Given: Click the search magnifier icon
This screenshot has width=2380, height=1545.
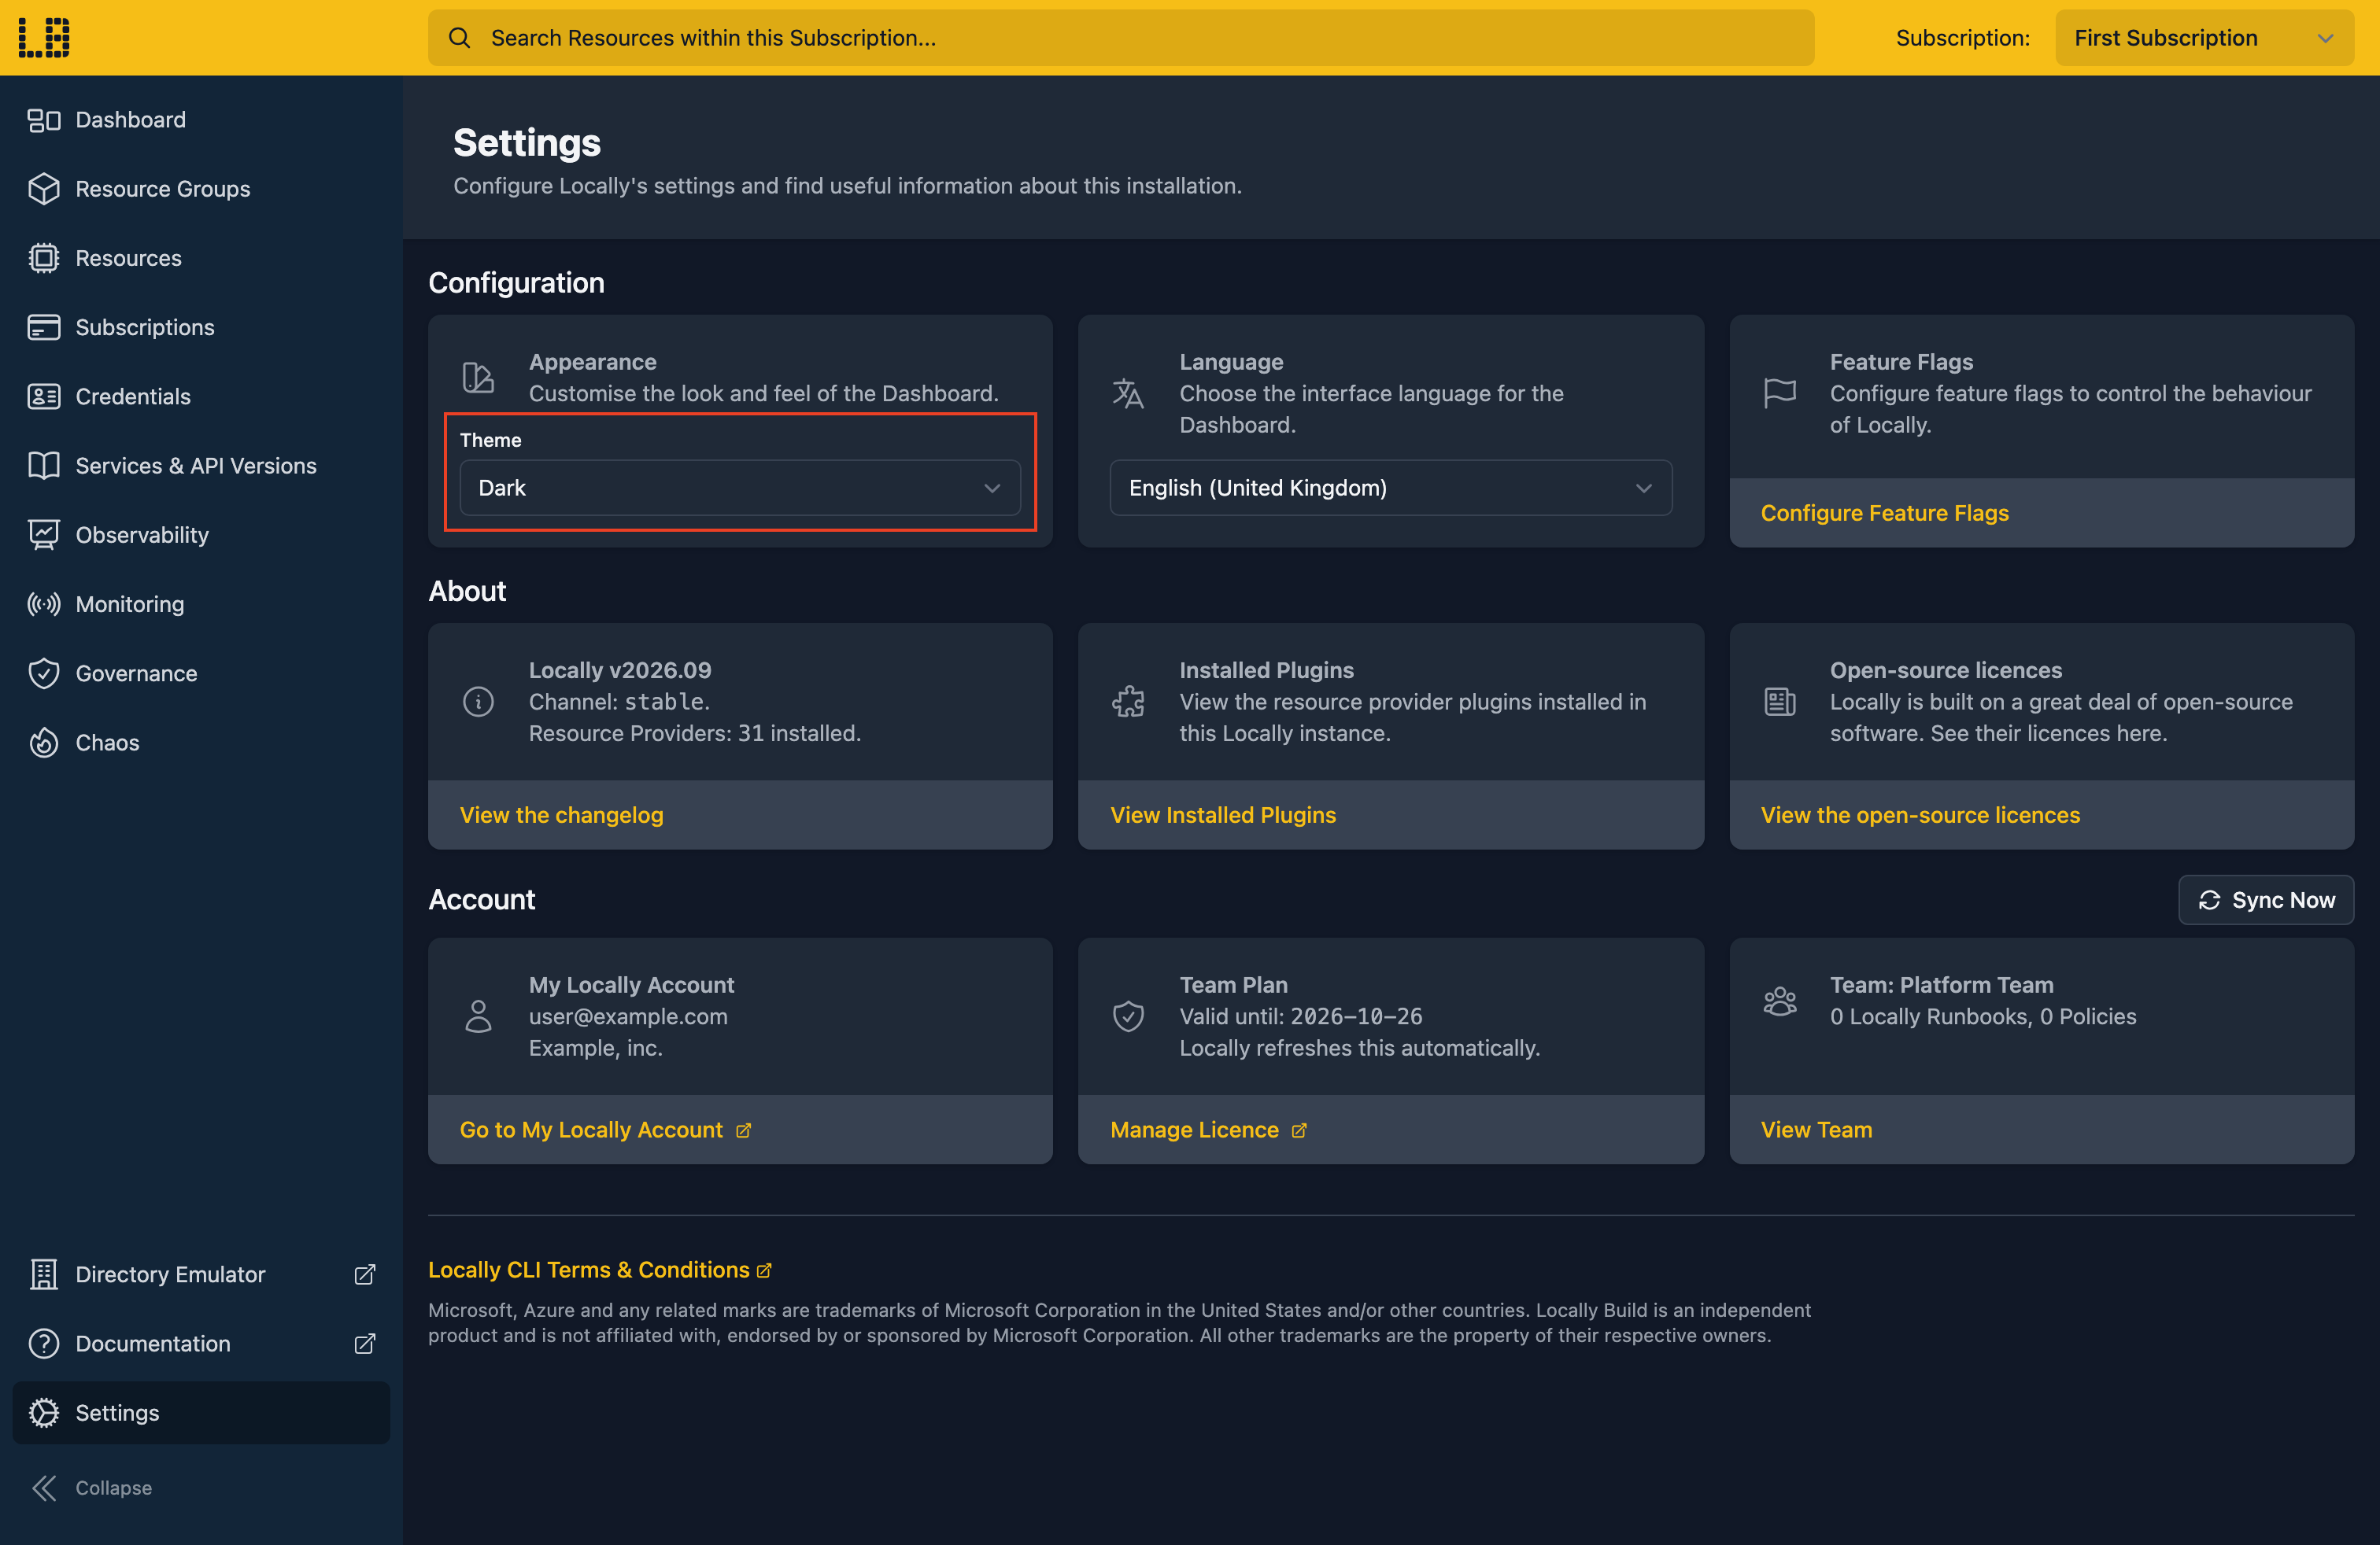Looking at the screenshot, I should tap(459, 38).
